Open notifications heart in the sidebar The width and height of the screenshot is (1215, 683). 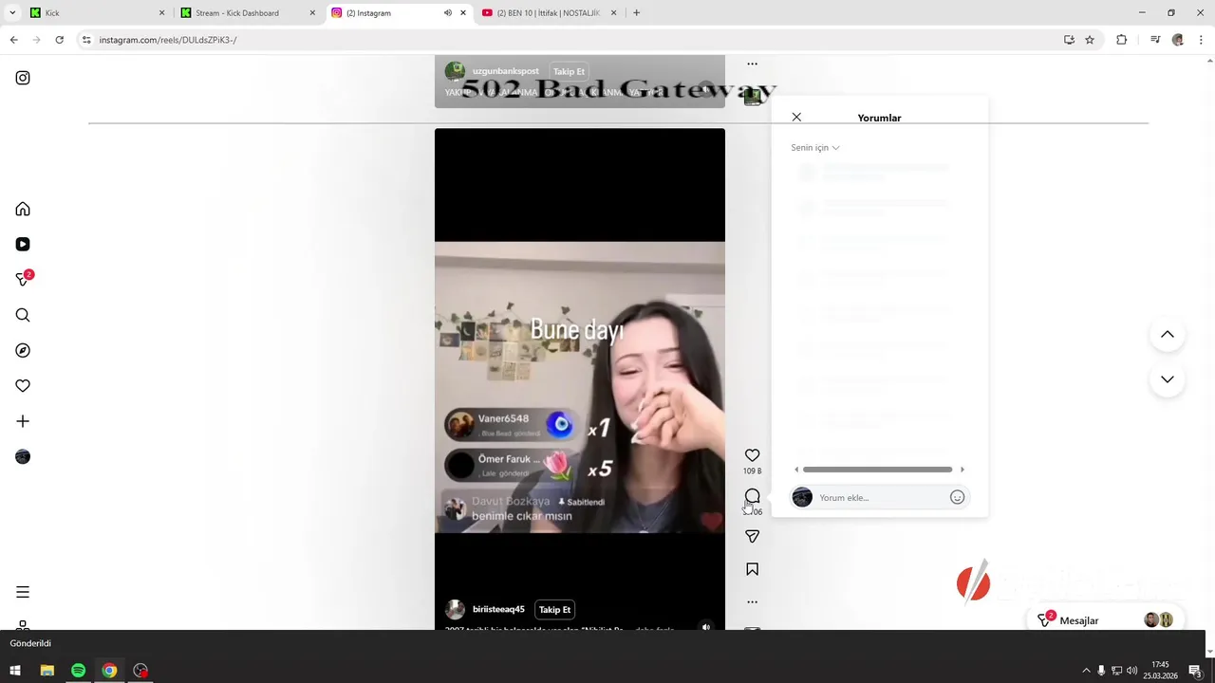[23, 385]
